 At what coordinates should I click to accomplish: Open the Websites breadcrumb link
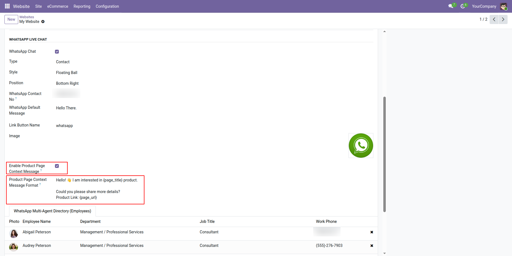coord(27,17)
